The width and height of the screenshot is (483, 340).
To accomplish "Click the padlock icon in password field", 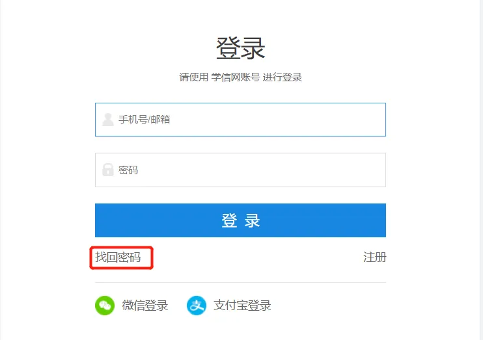I will (x=108, y=170).
